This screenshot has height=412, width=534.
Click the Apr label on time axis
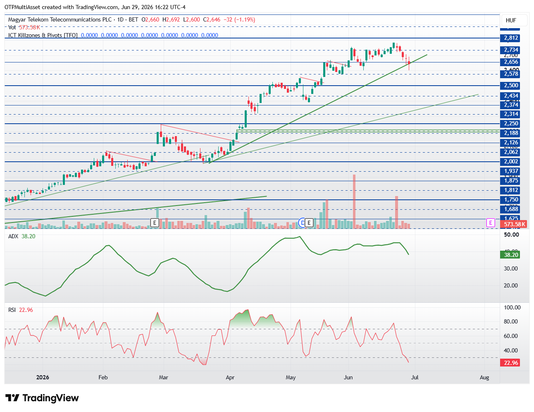(x=230, y=377)
